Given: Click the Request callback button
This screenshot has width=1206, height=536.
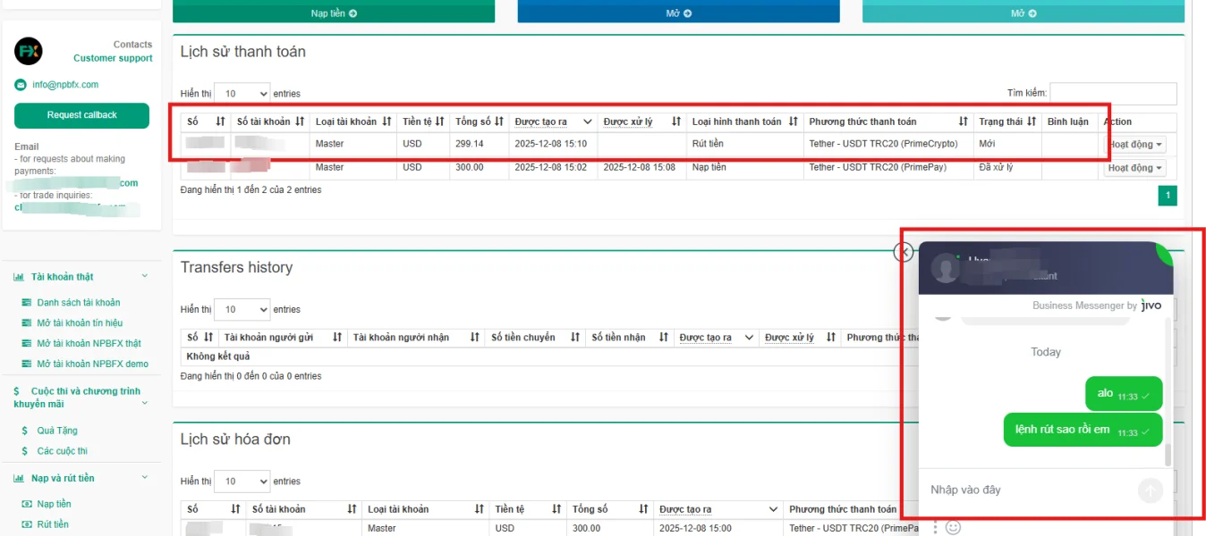Looking at the screenshot, I should [81, 115].
